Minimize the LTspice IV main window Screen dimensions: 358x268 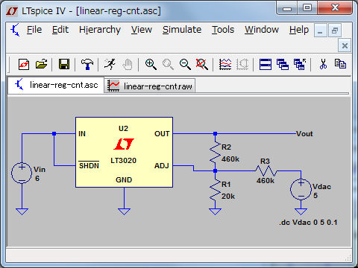click(287, 8)
